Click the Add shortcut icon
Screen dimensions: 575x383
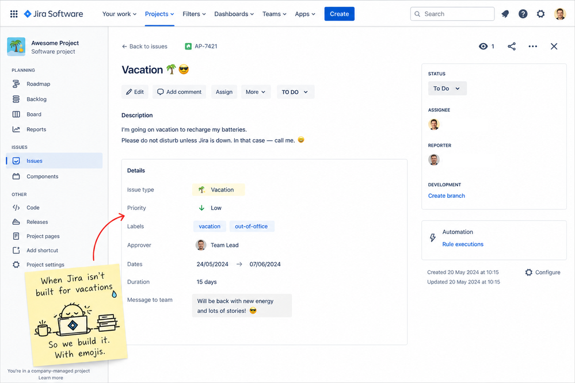click(16, 250)
